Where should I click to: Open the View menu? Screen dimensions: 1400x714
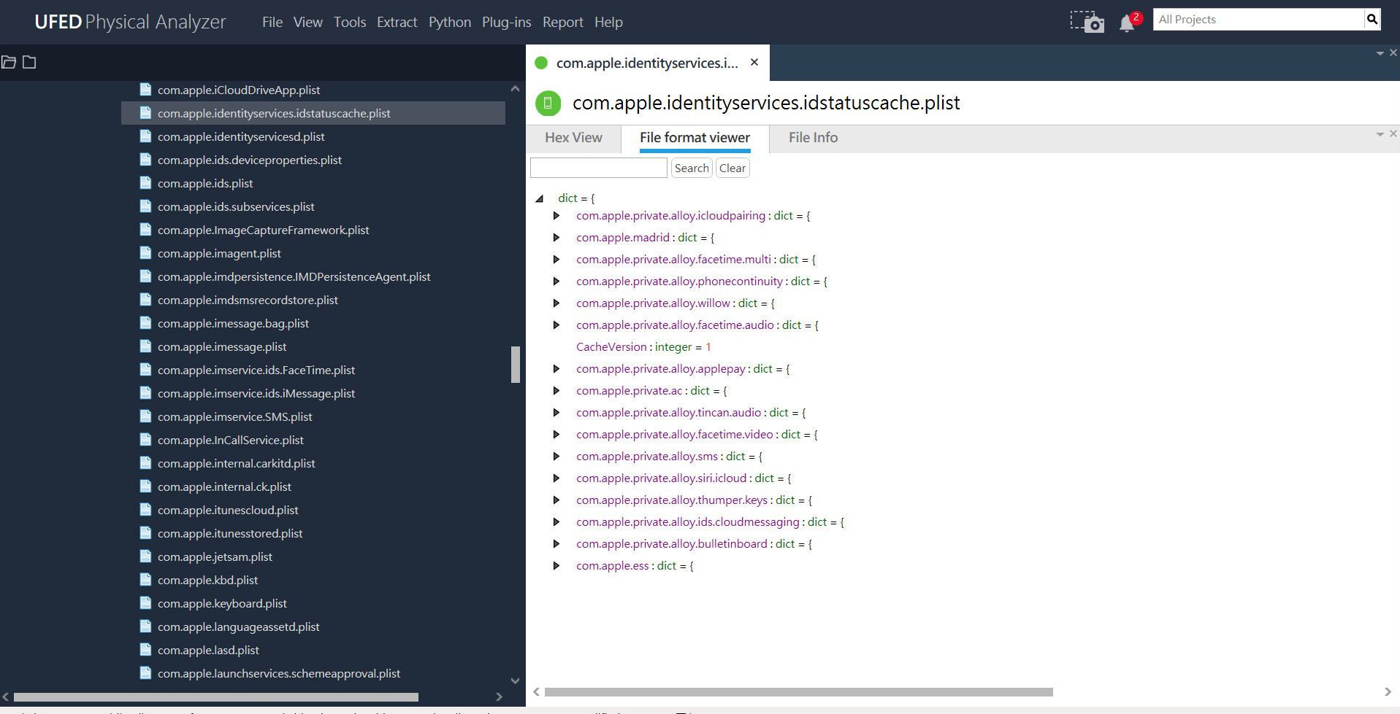[x=307, y=22]
